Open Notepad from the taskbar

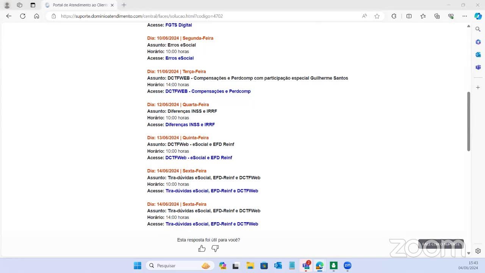coord(292,265)
